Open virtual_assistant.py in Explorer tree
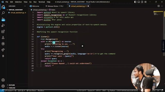Viewport: 165px width, 92px height. [17, 13]
